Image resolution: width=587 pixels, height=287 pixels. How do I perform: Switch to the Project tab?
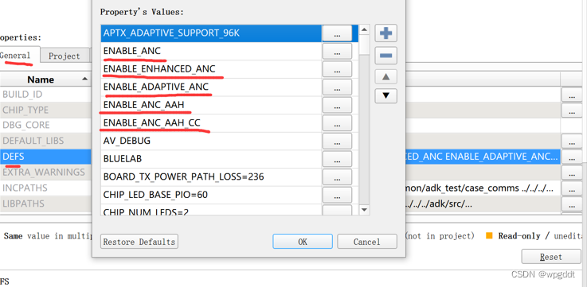click(65, 56)
